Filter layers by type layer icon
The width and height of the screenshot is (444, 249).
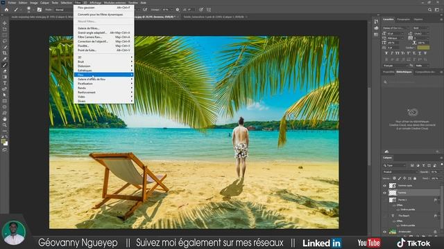tap(423, 165)
